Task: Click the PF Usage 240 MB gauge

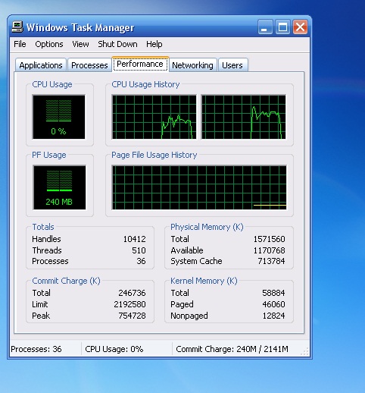Action: point(59,187)
